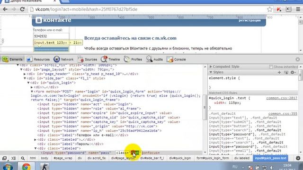The image size is (303, 170).
Task: Open the Timeline panel
Action: (x=110, y=59)
